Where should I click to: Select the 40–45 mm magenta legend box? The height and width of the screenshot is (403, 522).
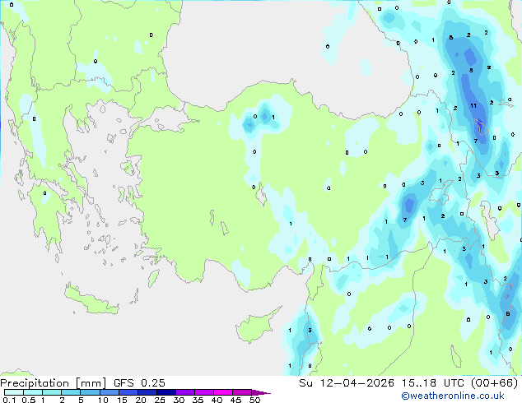click(223, 392)
